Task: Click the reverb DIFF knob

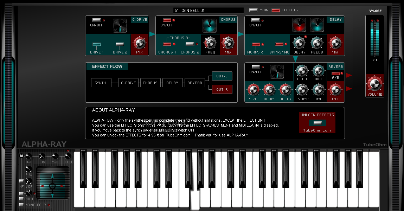Action: click(319, 71)
